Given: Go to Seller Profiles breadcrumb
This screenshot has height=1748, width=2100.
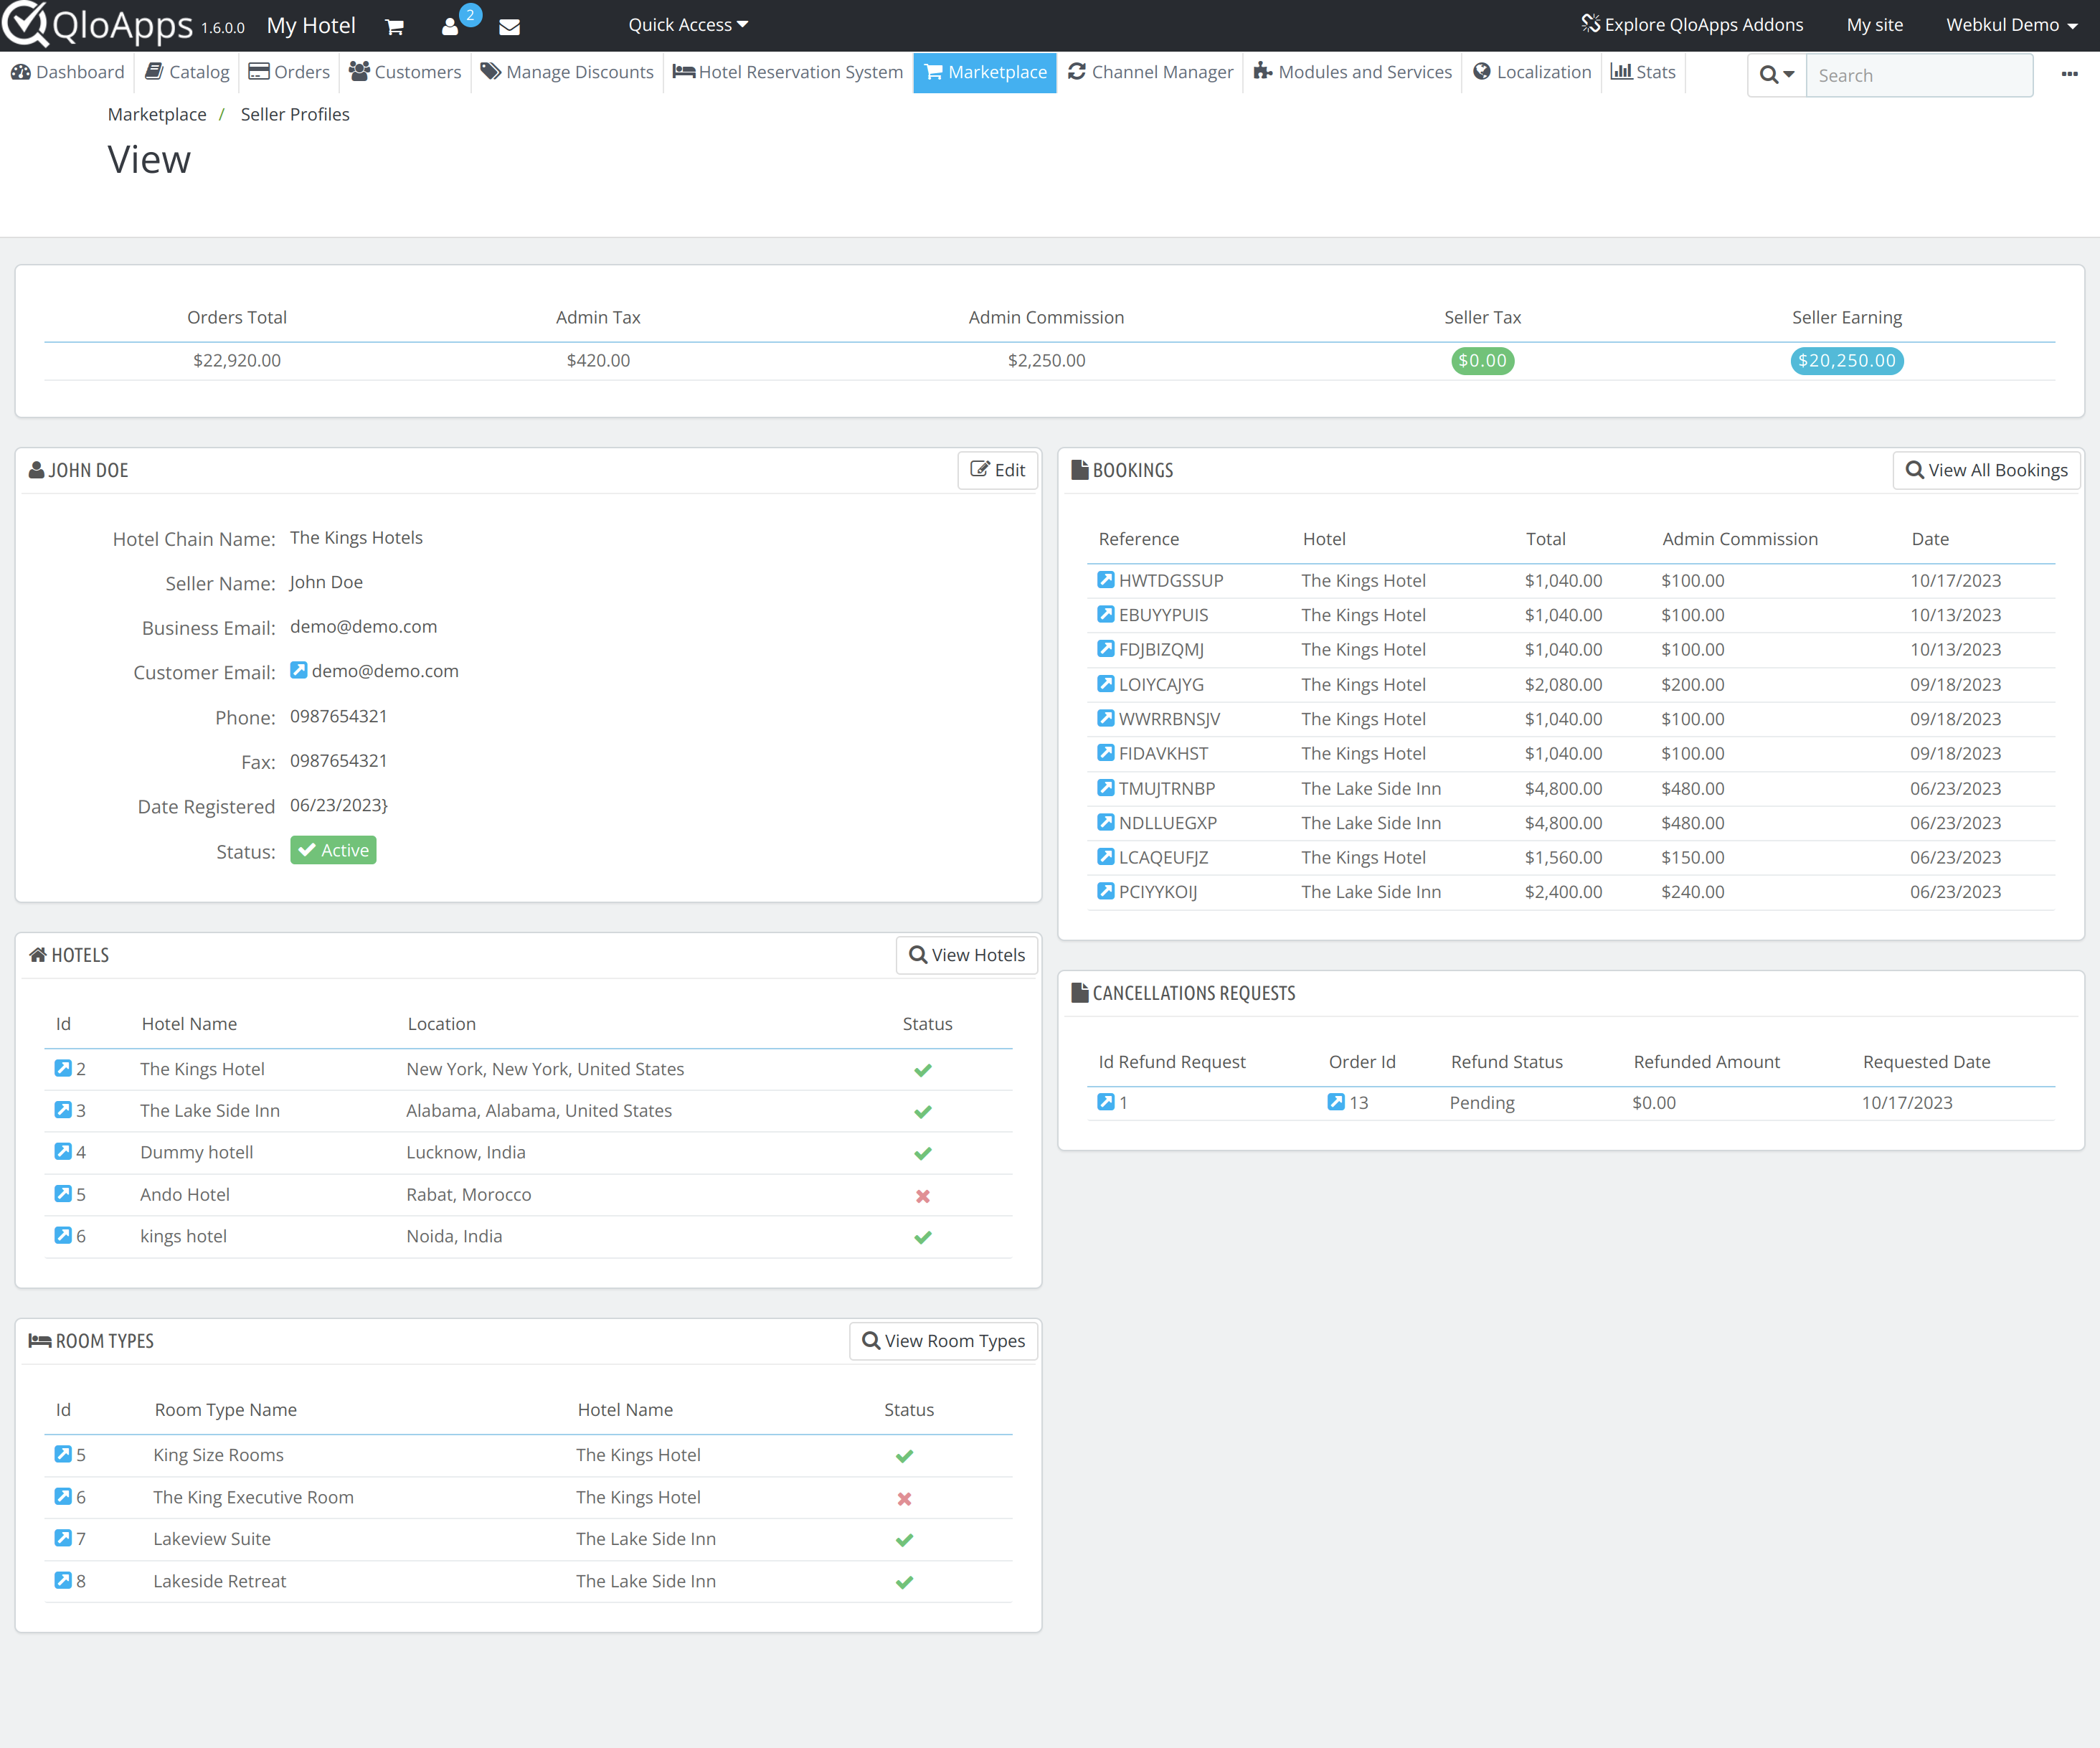Looking at the screenshot, I should [295, 114].
